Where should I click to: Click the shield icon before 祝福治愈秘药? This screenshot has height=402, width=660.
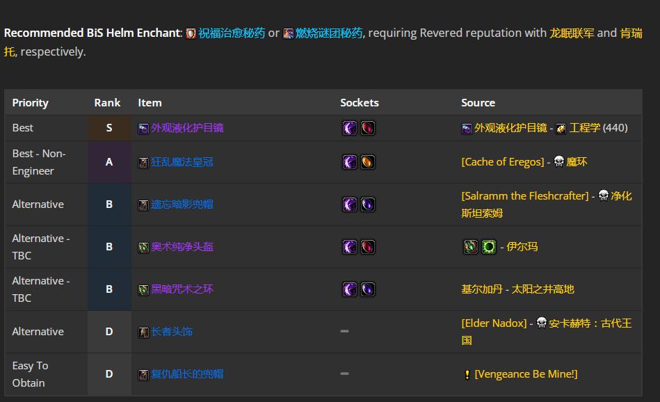(x=191, y=33)
